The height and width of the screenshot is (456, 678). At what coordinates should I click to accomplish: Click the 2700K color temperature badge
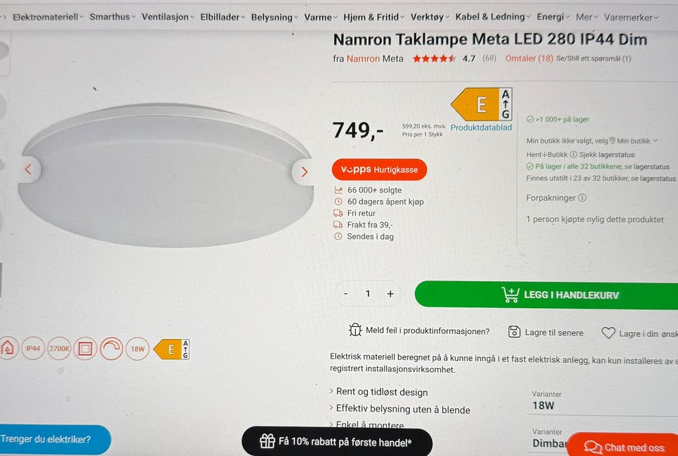[x=59, y=348]
